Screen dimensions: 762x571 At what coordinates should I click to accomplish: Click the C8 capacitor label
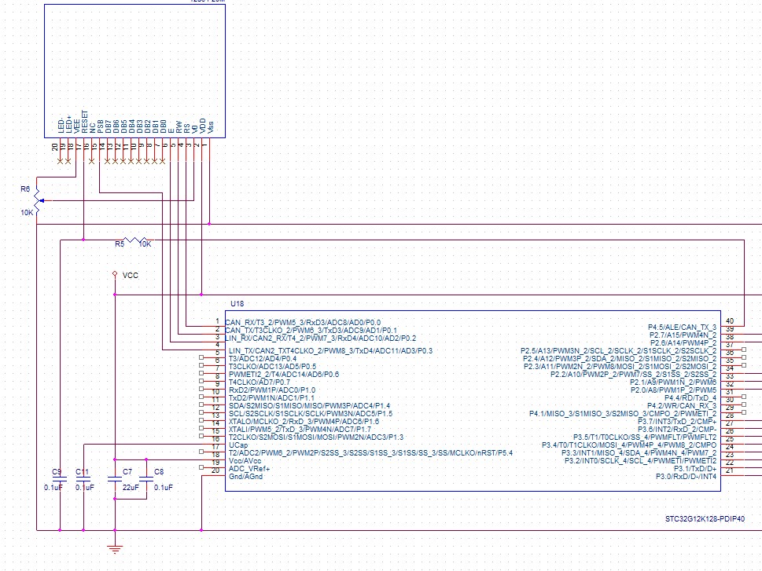[x=159, y=471]
